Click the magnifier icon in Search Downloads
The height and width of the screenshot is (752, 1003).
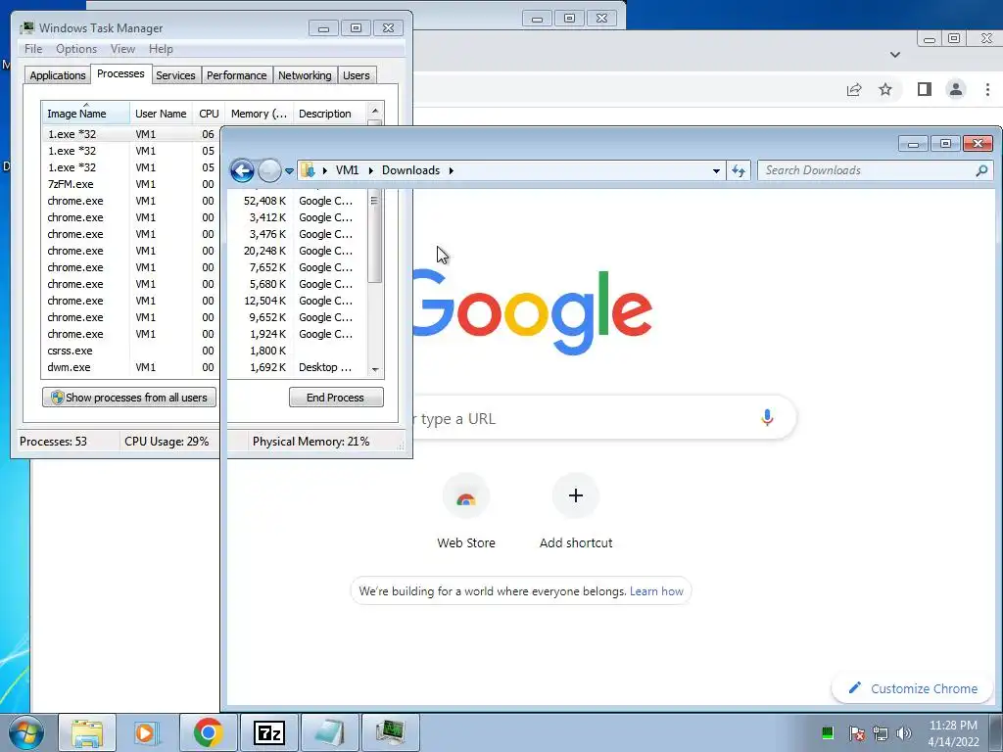[x=981, y=170]
